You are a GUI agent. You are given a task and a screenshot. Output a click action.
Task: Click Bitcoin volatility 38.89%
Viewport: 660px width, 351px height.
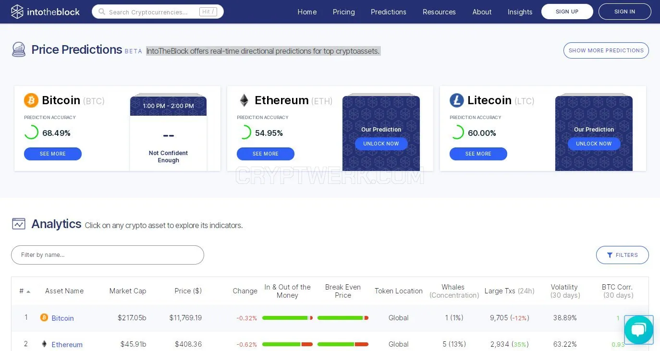565,318
